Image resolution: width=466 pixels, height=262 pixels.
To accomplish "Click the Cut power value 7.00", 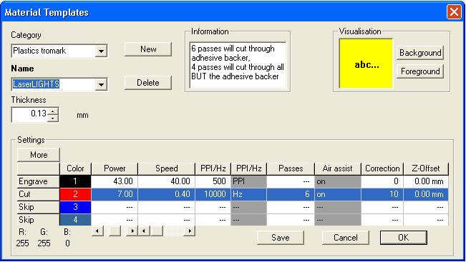I will pyautogui.click(x=115, y=194).
